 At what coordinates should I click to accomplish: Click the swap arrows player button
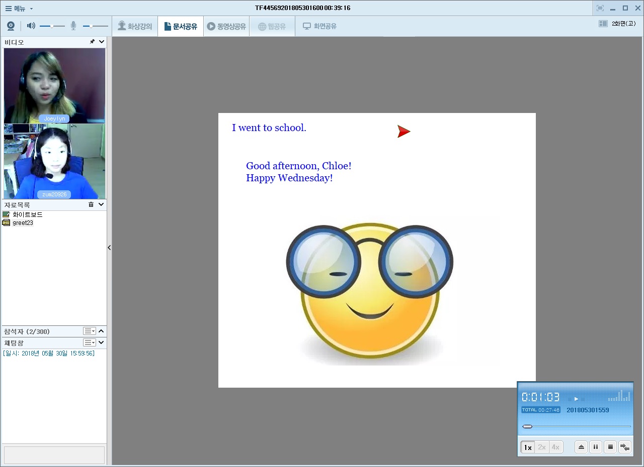click(624, 447)
